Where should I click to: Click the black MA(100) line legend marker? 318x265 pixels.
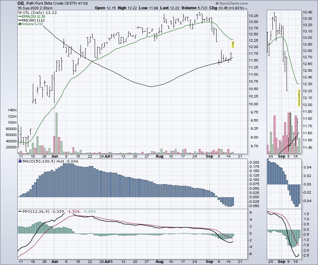20,20
